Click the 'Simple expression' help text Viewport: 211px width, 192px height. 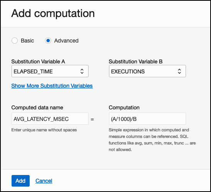[152, 140]
